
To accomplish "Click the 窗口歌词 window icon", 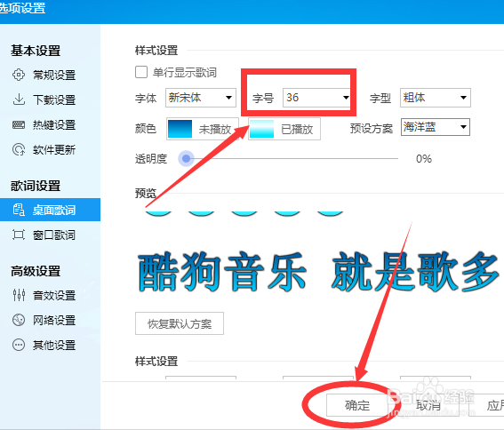I will point(19,235).
